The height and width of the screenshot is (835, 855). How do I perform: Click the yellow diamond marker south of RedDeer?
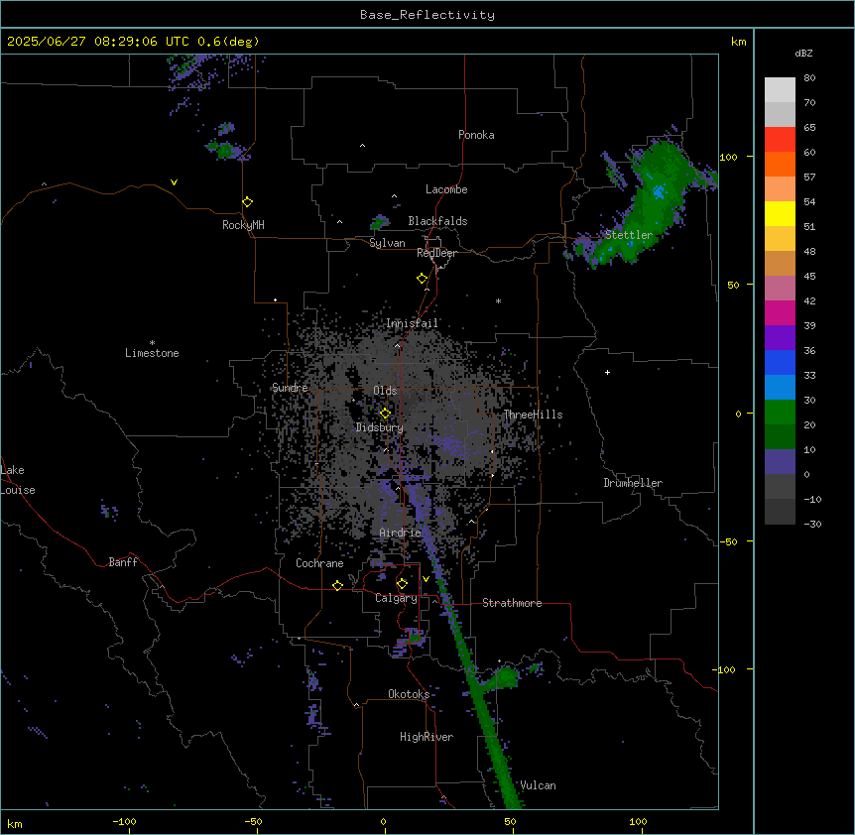click(422, 279)
